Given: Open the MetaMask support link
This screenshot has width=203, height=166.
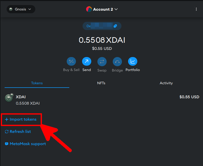Looking at the screenshot, I should click(x=25, y=144).
